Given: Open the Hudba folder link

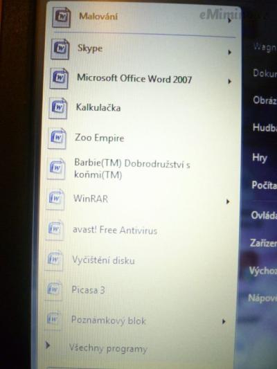Looking at the screenshot, I should (265, 128).
